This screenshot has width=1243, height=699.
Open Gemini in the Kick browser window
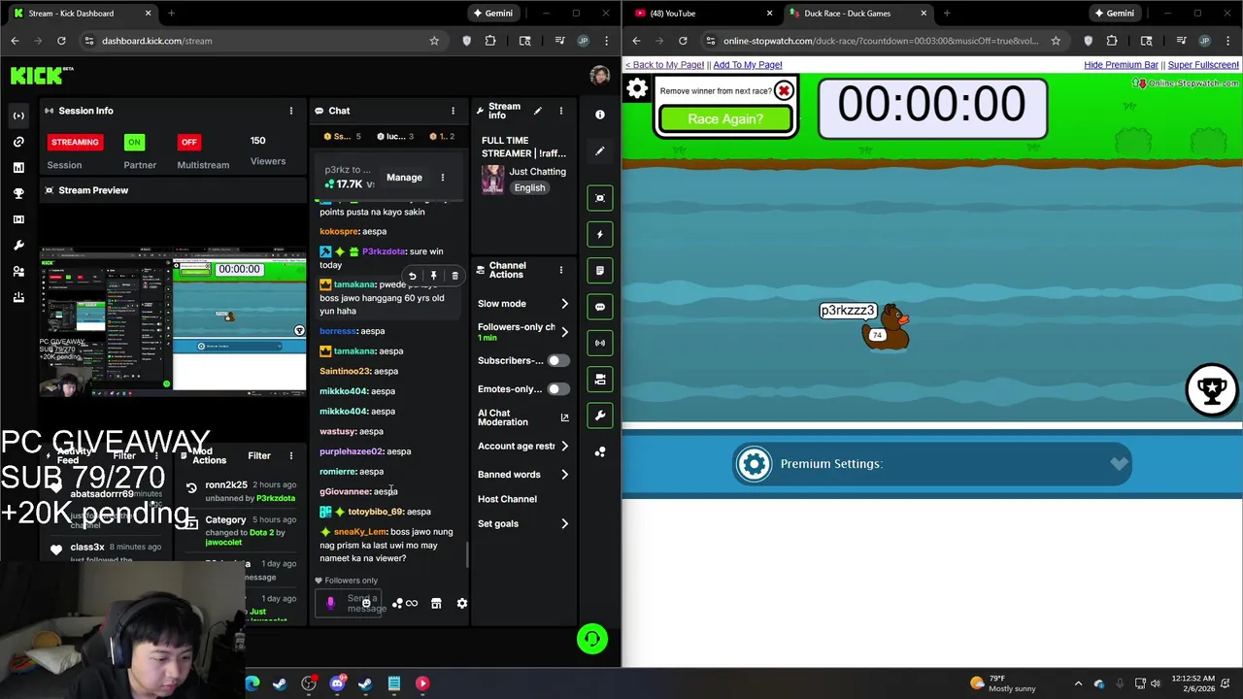click(x=491, y=14)
